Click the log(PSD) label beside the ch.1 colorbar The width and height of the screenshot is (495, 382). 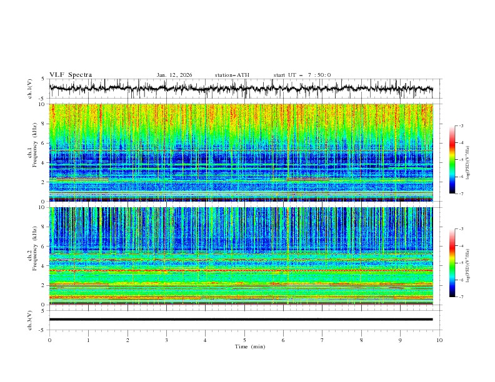468,163
